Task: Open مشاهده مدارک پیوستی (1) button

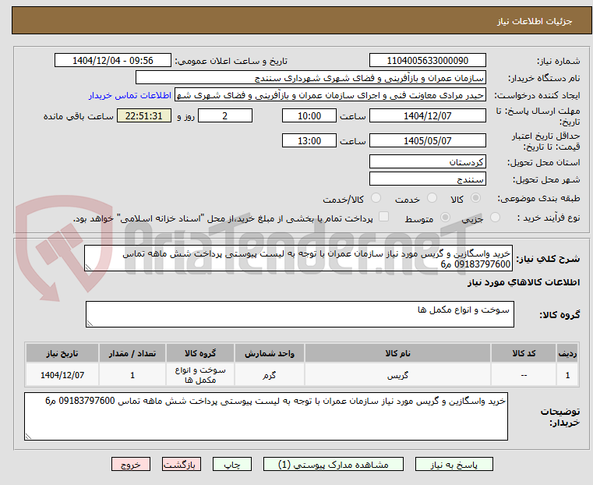Action: 334,464
